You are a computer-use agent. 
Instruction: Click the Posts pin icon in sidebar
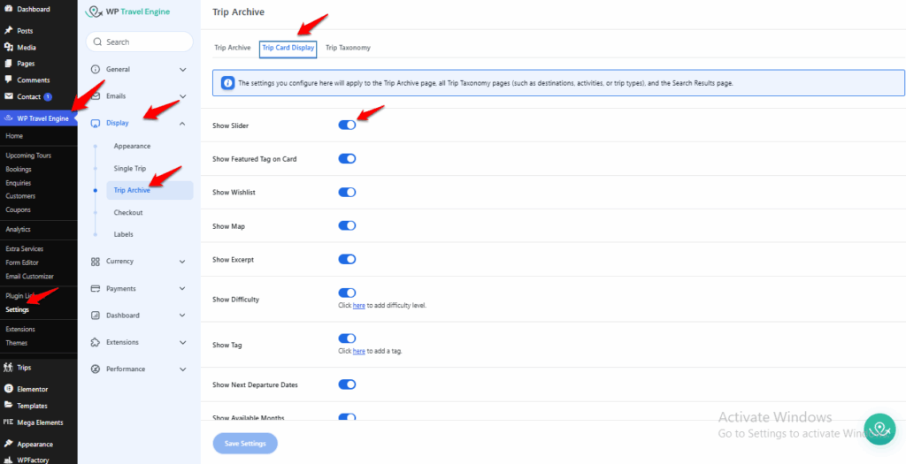pos(9,31)
